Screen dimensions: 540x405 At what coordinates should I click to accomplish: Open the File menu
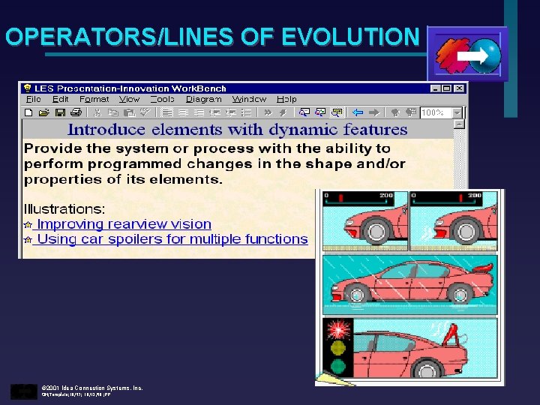[x=34, y=99]
